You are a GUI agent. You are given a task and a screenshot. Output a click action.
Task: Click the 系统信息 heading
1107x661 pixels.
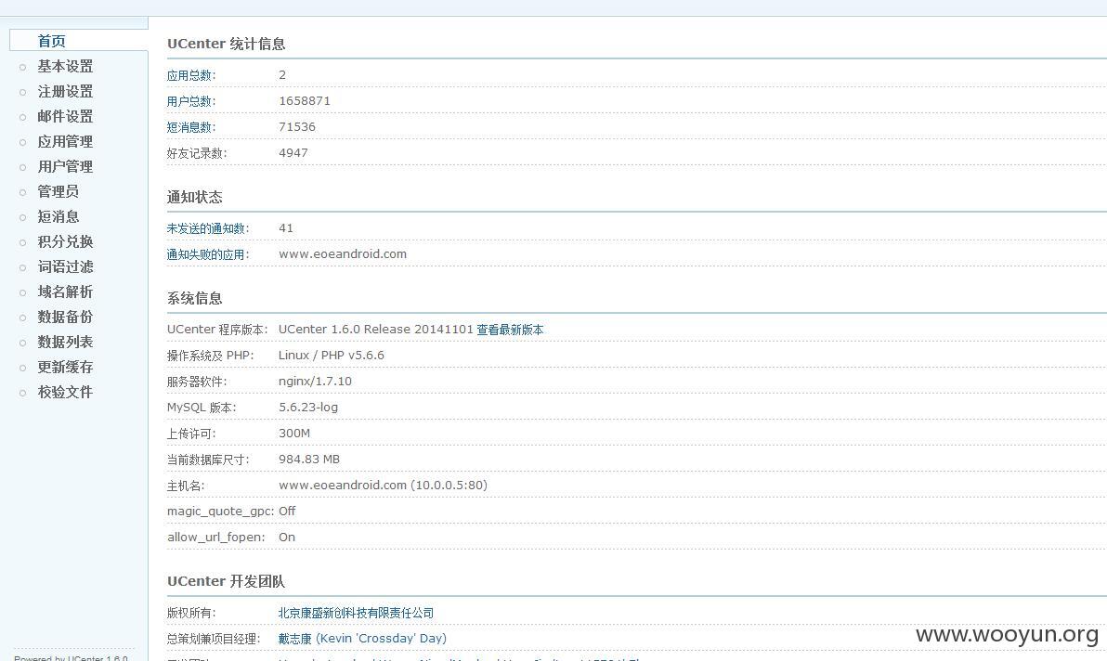pyautogui.click(x=195, y=298)
